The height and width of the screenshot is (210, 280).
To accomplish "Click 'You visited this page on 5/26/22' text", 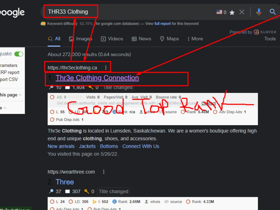I will [83, 154].
